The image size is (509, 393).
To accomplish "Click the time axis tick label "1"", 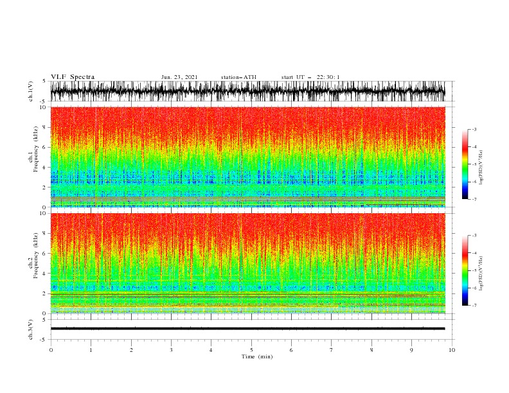I will click(x=91, y=350).
